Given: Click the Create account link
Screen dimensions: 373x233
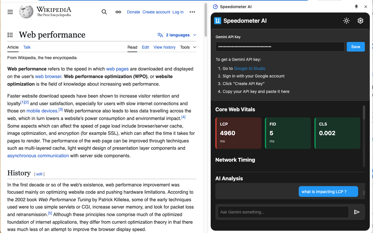Looking at the screenshot, I should click(156, 12).
